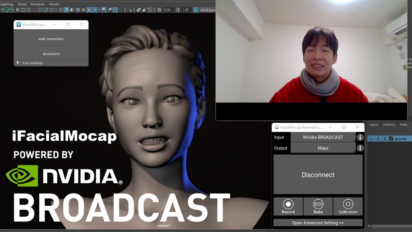The height and width of the screenshot is (232, 412).
Task: Toggle visibility V on the ground layer
Action: click(x=371, y=139)
